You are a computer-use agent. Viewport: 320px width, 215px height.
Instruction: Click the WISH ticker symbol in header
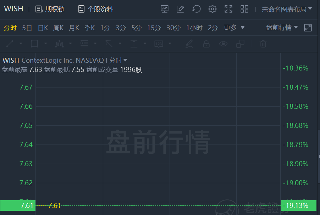13,9
